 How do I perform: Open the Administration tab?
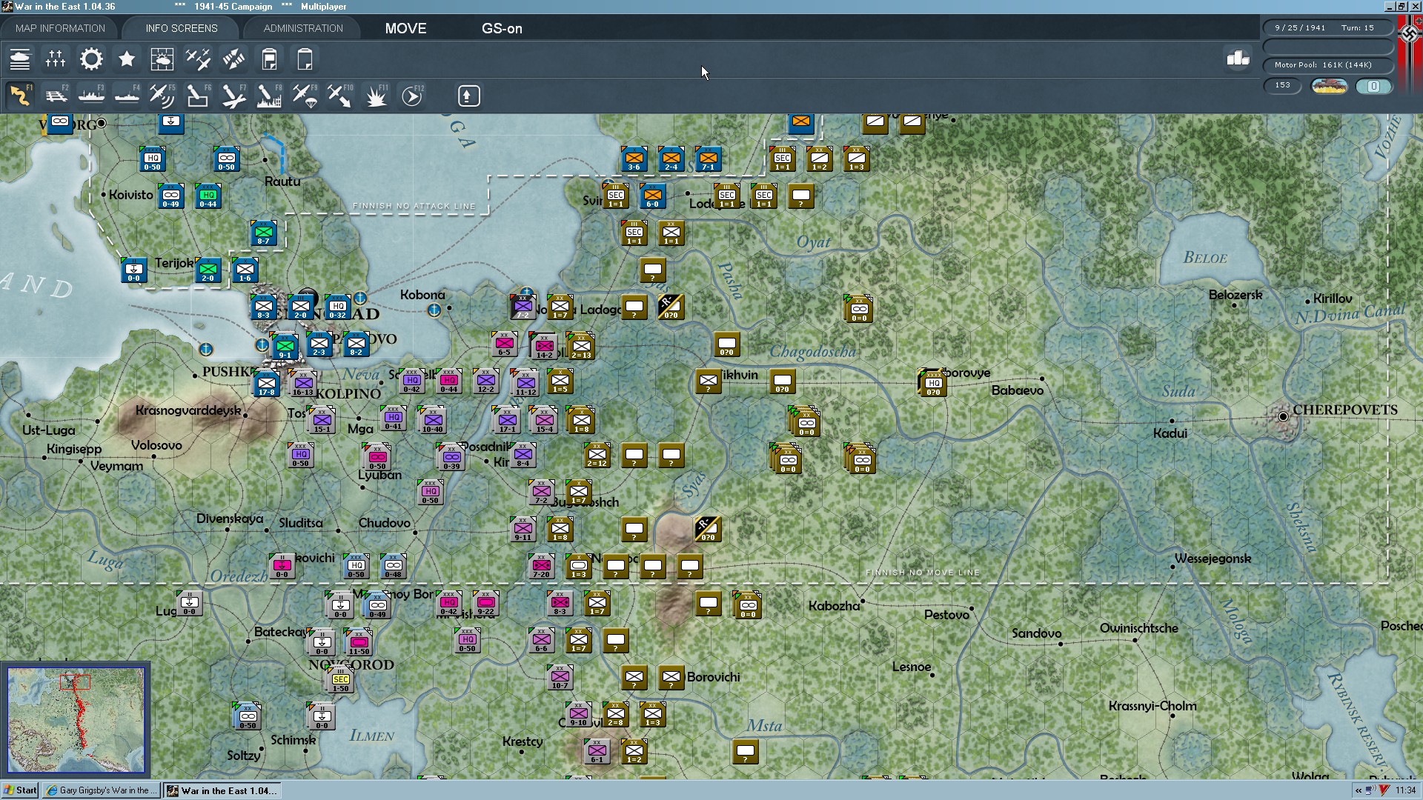pos(303,28)
